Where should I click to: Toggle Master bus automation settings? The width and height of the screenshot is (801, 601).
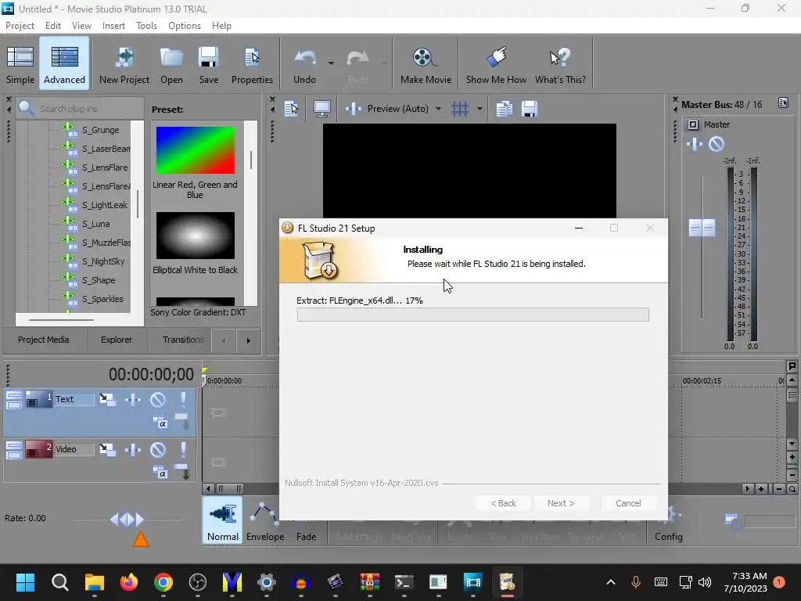point(693,124)
